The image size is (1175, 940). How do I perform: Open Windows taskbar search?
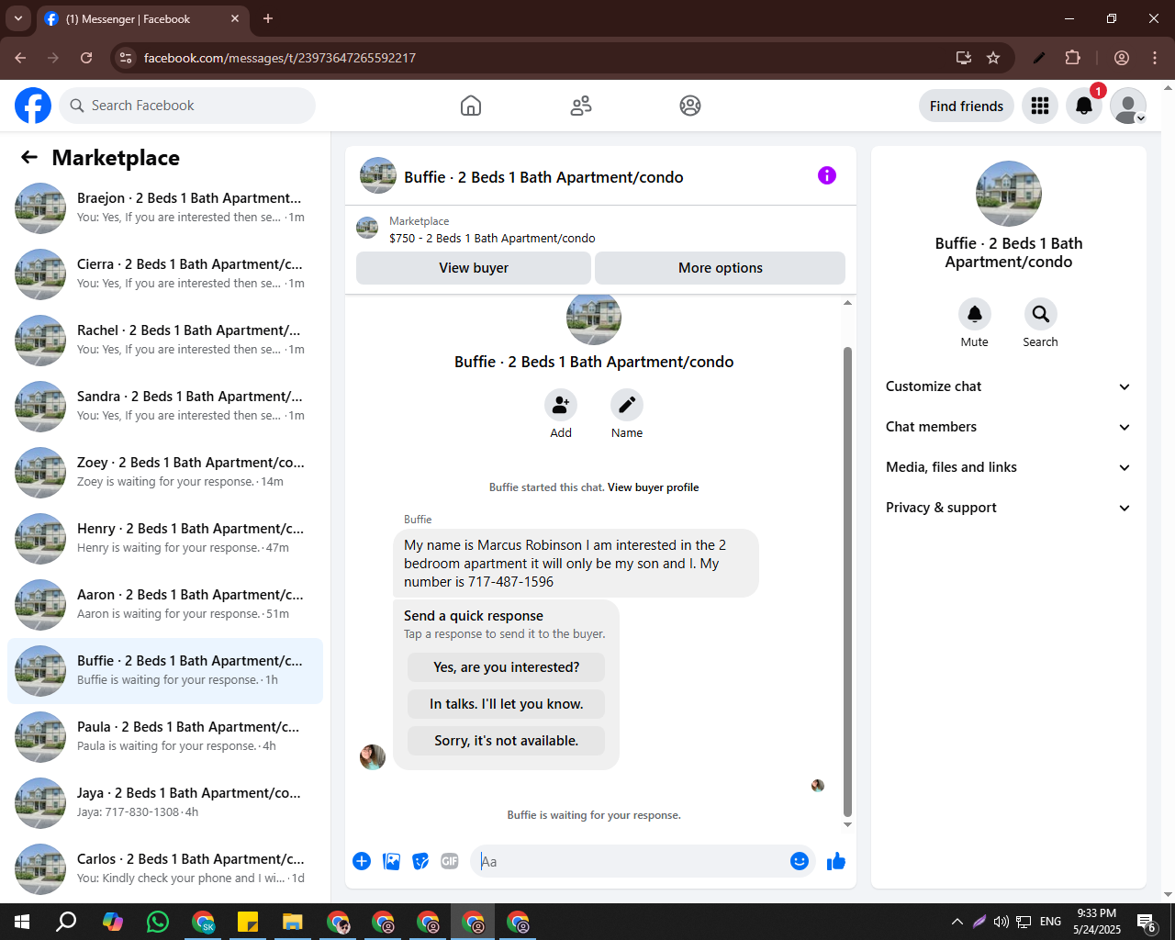tap(66, 922)
